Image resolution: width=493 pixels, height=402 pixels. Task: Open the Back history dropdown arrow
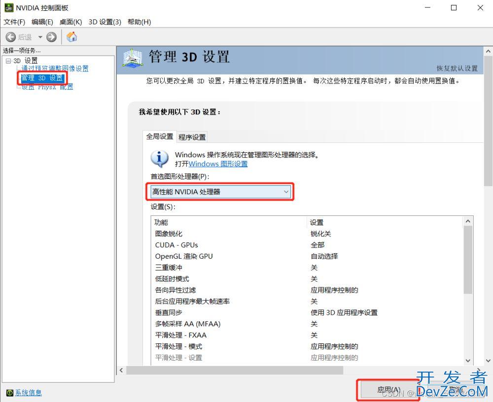40,37
